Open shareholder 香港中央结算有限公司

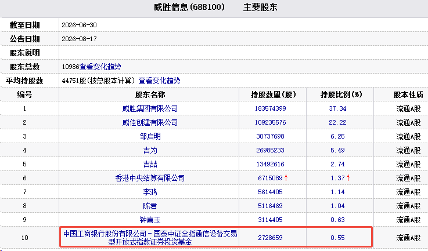[150, 178]
